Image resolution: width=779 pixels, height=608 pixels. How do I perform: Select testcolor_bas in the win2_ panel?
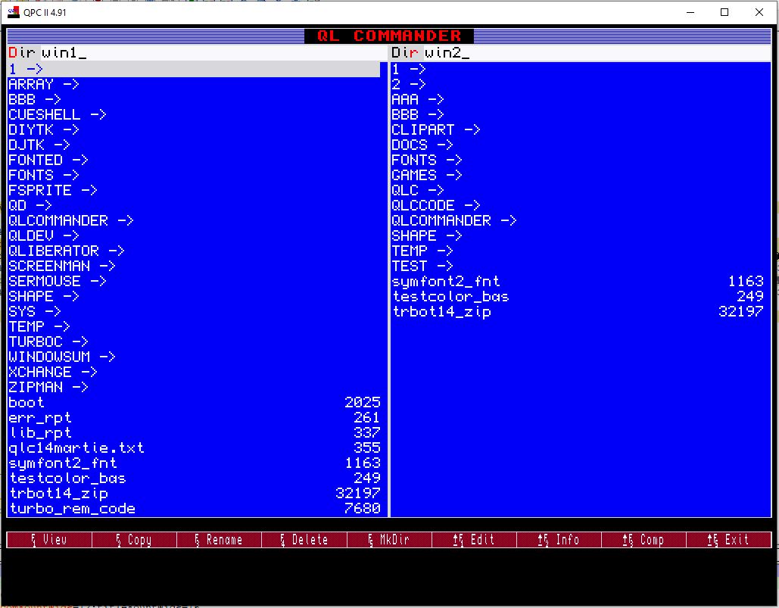(578, 297)
